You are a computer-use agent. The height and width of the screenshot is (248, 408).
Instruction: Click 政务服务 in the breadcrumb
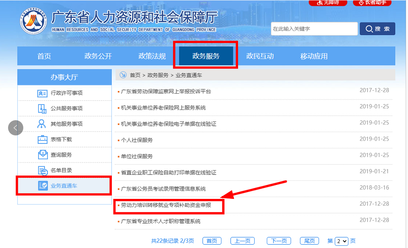[158, 75]
